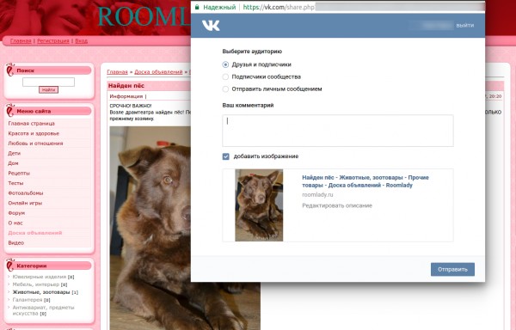Open Дети menu item
Viewport: 516px width, 330px height.
(14, 154)
